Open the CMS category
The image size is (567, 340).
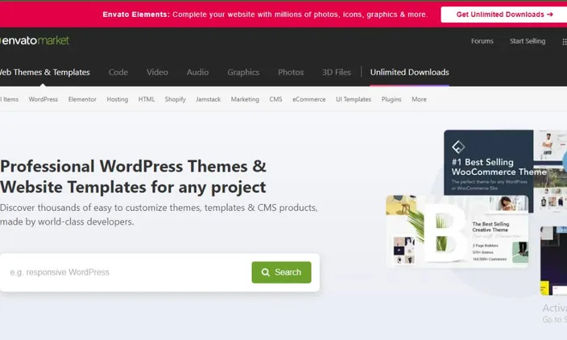click(275, 99)
